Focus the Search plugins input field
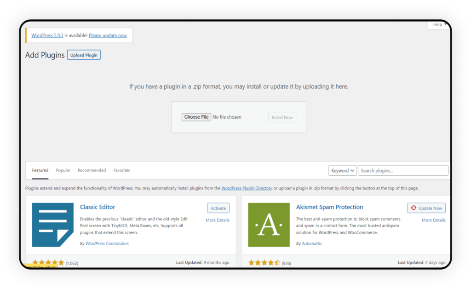The width and height of the screenshot is (471, 288). pos(403,171)
